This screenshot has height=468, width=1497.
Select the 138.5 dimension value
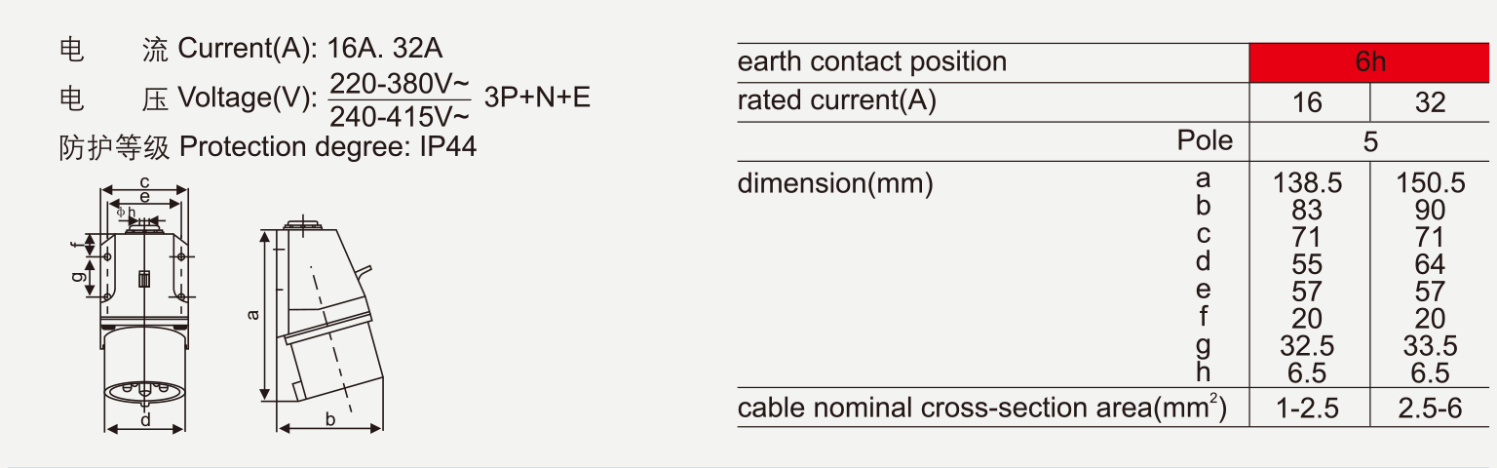pyautogui.click(x=1307, y=183)
